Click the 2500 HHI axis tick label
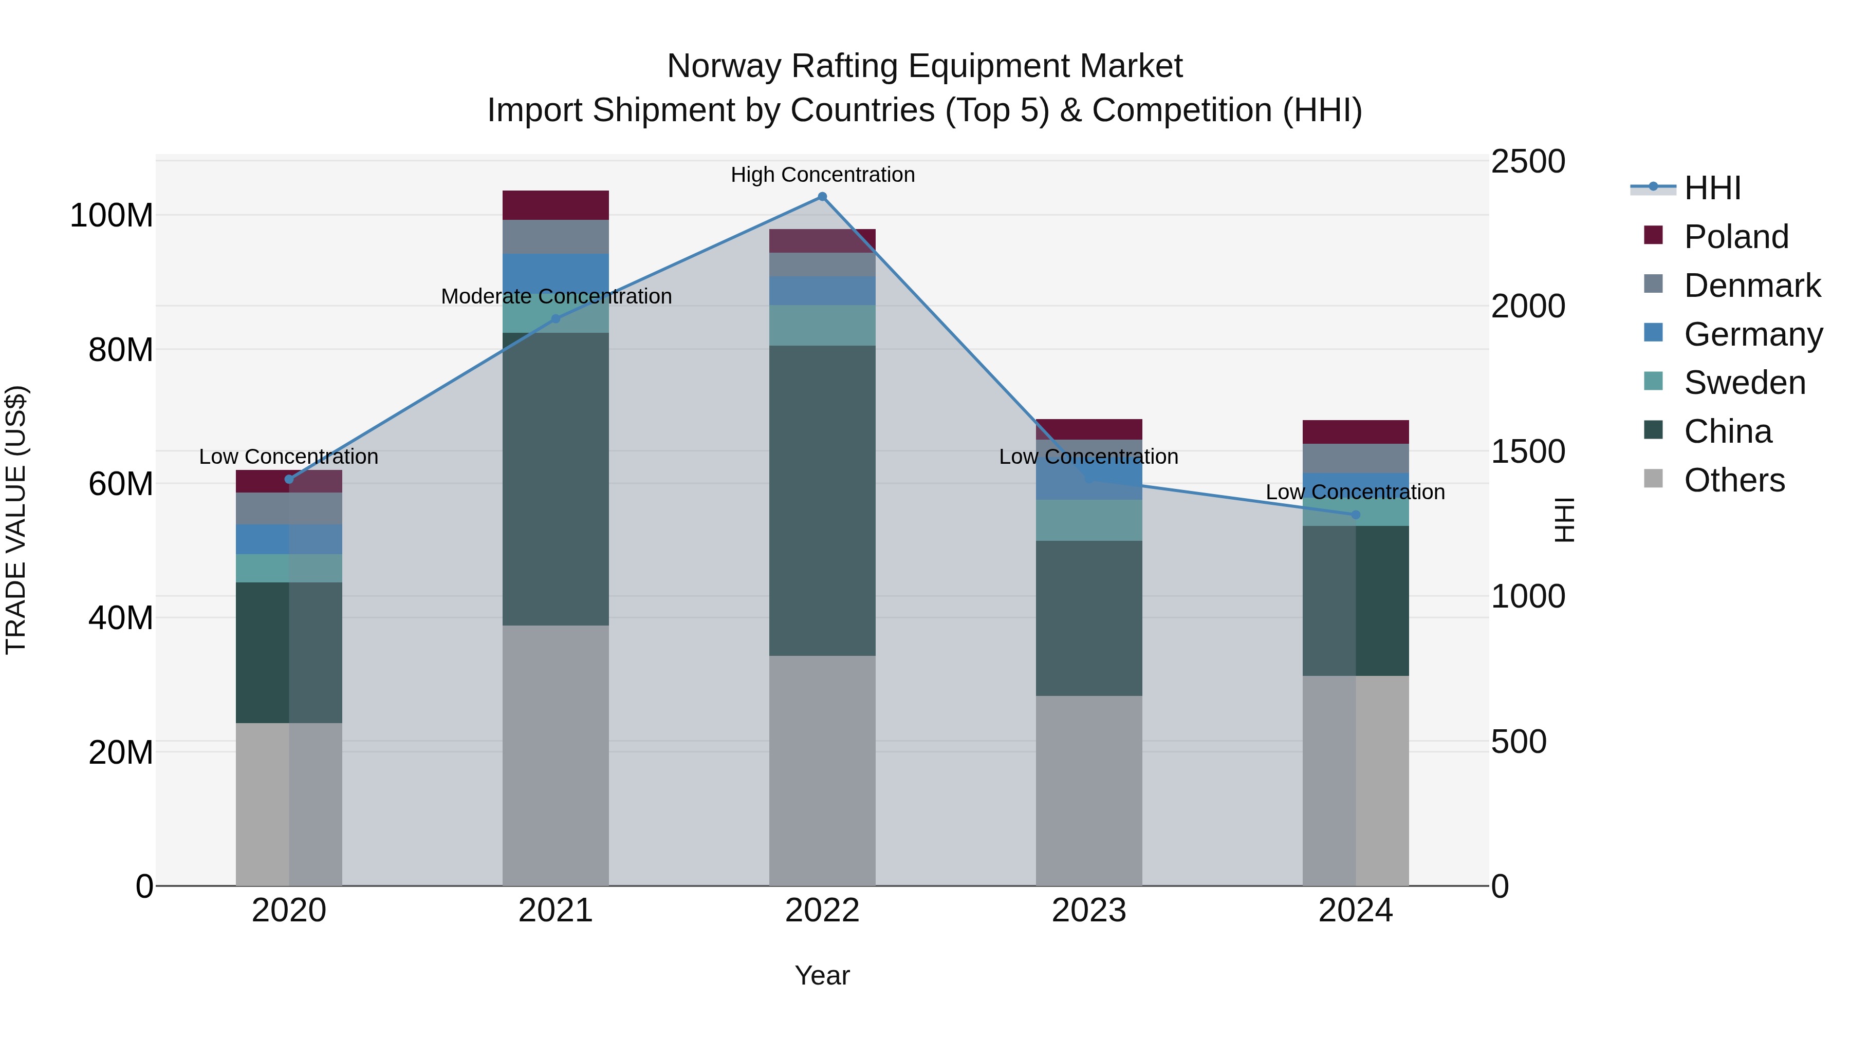 click(1528, 161)
